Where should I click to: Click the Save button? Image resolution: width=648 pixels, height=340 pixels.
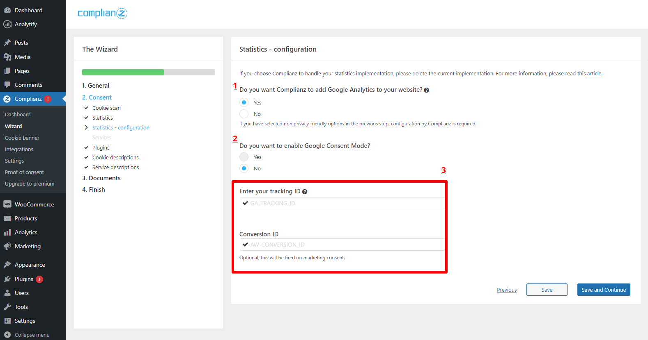click(x=547, y=290)
